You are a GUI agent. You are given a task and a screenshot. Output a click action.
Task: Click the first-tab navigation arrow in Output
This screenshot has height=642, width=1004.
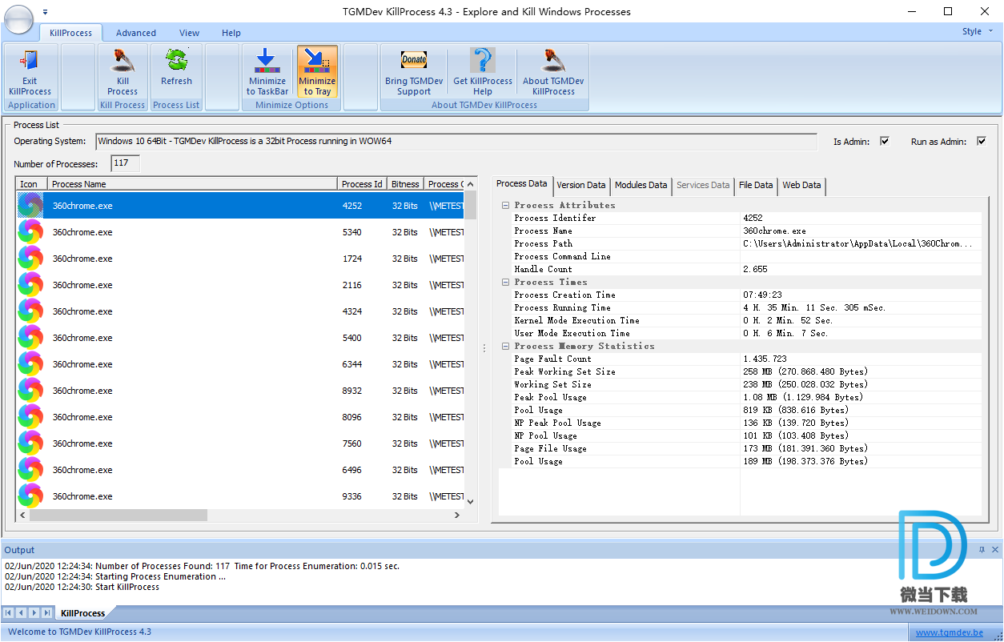click(x=9, y=613)
